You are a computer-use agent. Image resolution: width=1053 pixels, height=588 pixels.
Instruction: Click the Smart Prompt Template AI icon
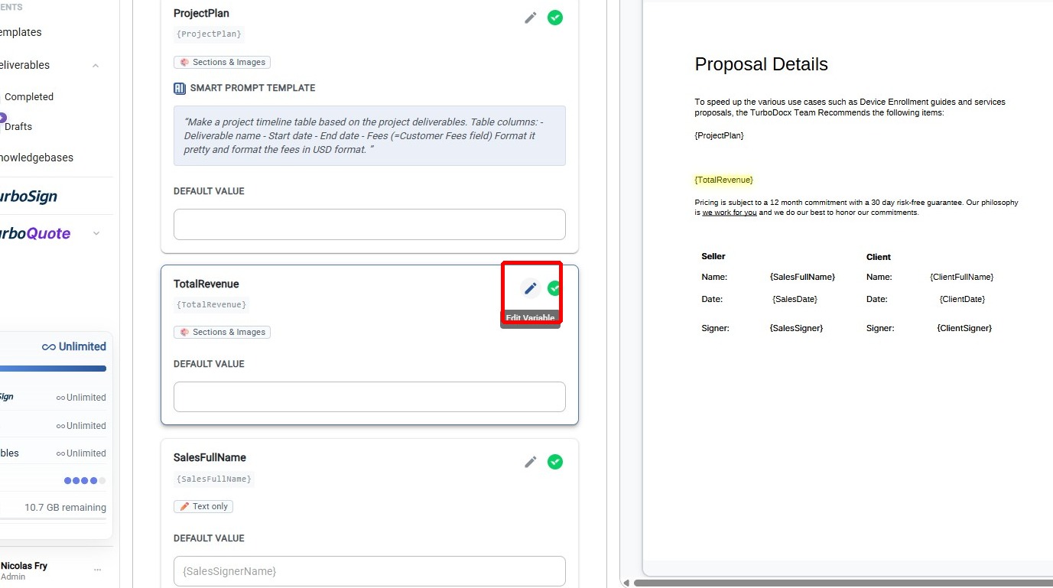pos(180,88)
